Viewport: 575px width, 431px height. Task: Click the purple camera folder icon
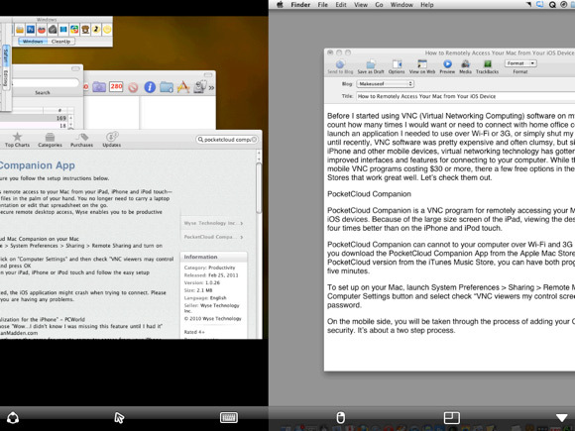(99, 87)
